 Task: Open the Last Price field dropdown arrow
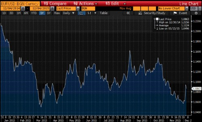pyautogui.click(x=78, y=9)
